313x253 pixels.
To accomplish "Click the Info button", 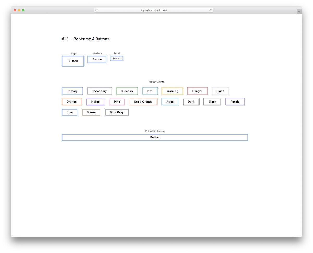I will pos(149,91).
